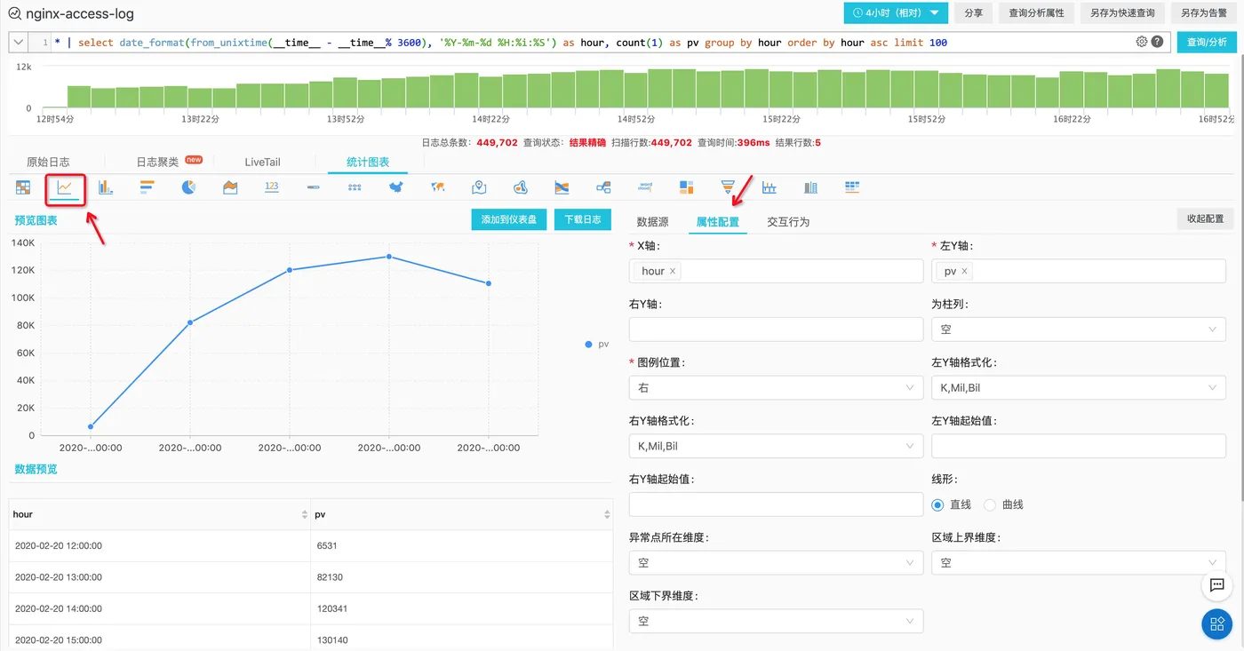Select the word cloud chart icon
Screen dimensions: 1244x651
pos(645,187)
